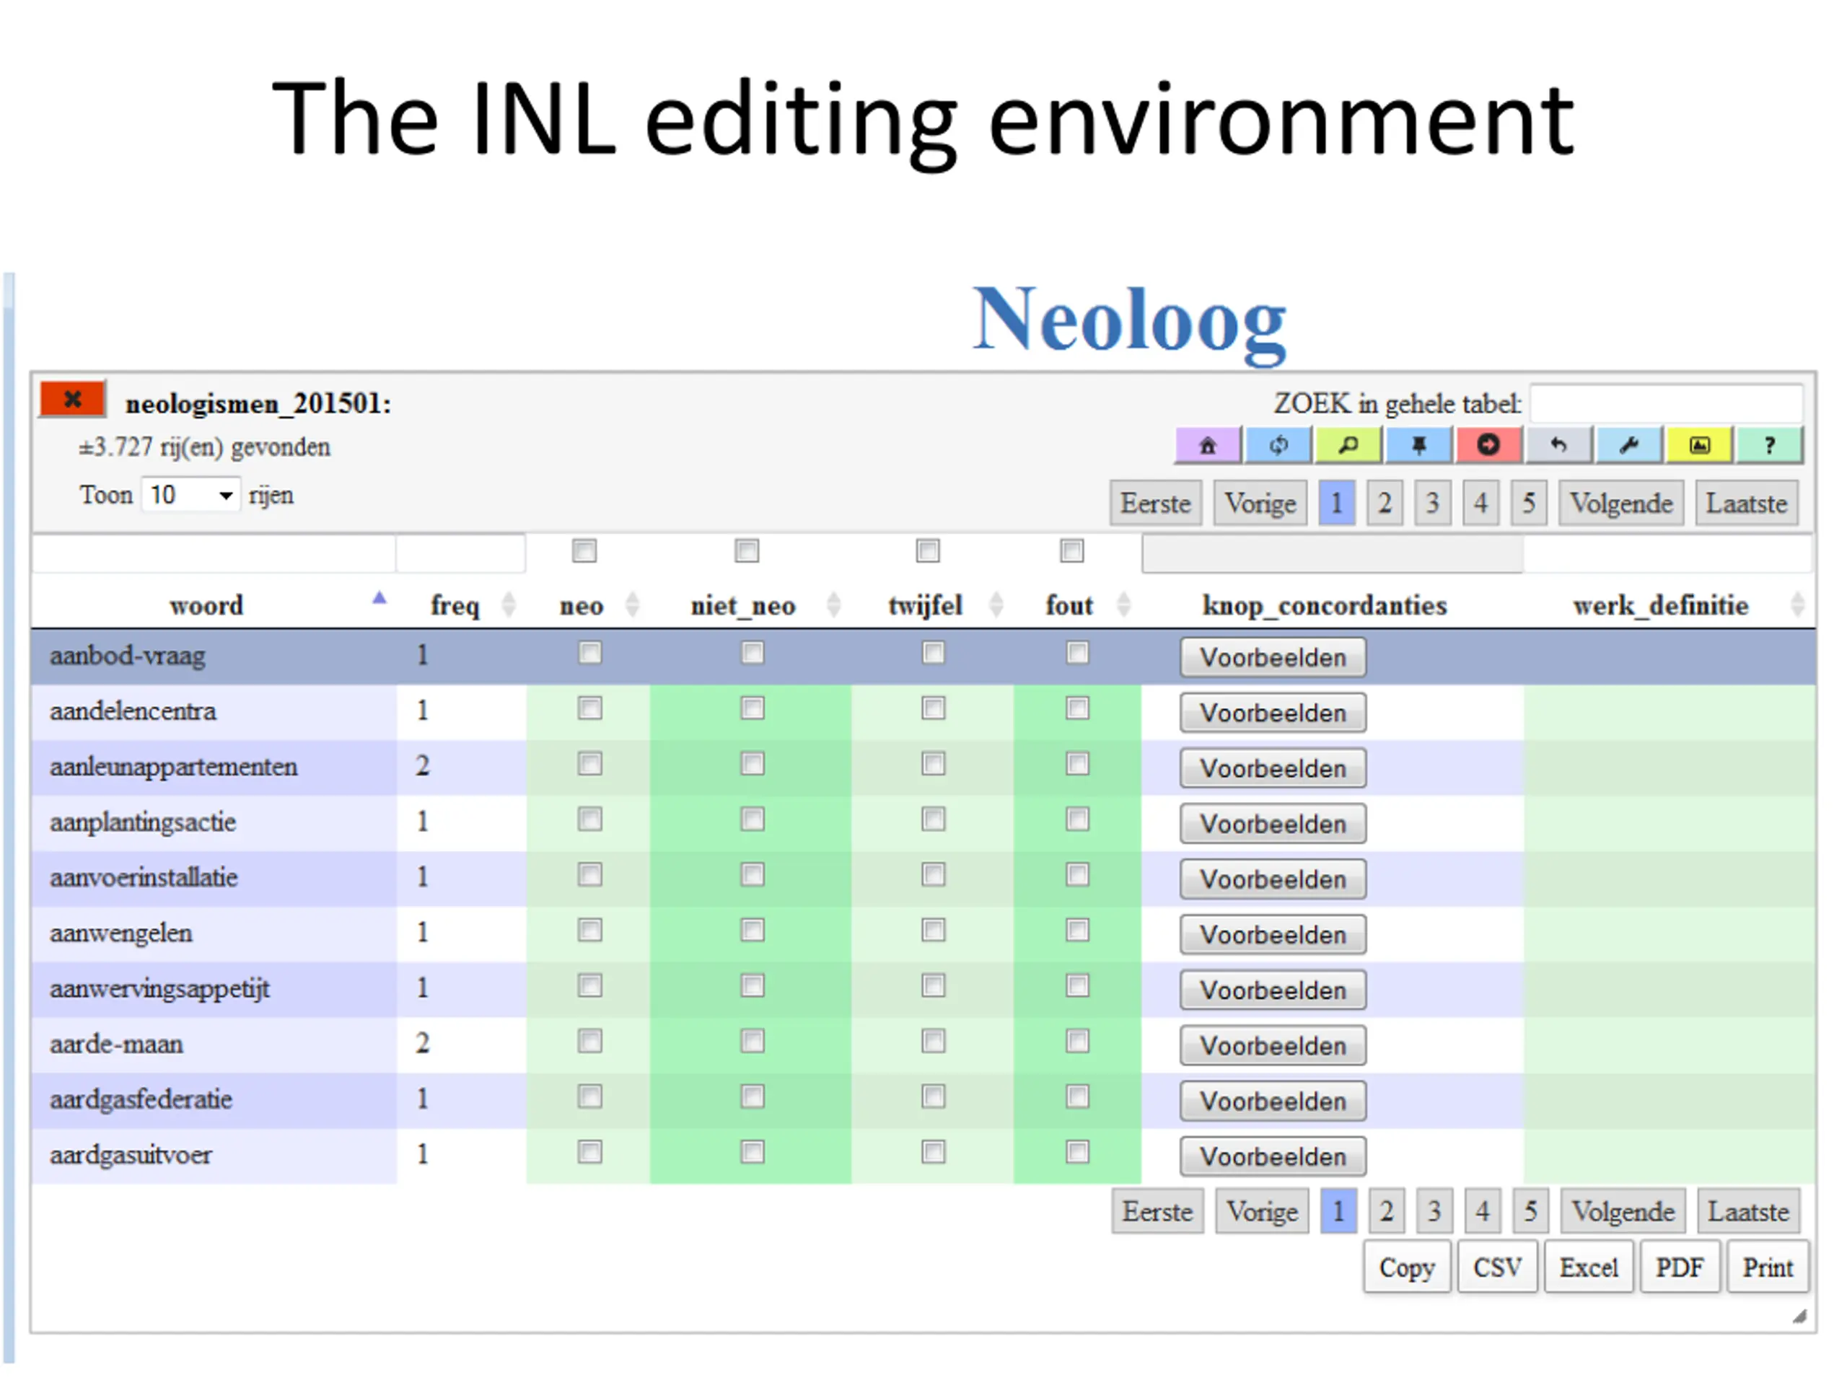
Task: Go to page 2 in bottom pagination
Action: 1387,1211
